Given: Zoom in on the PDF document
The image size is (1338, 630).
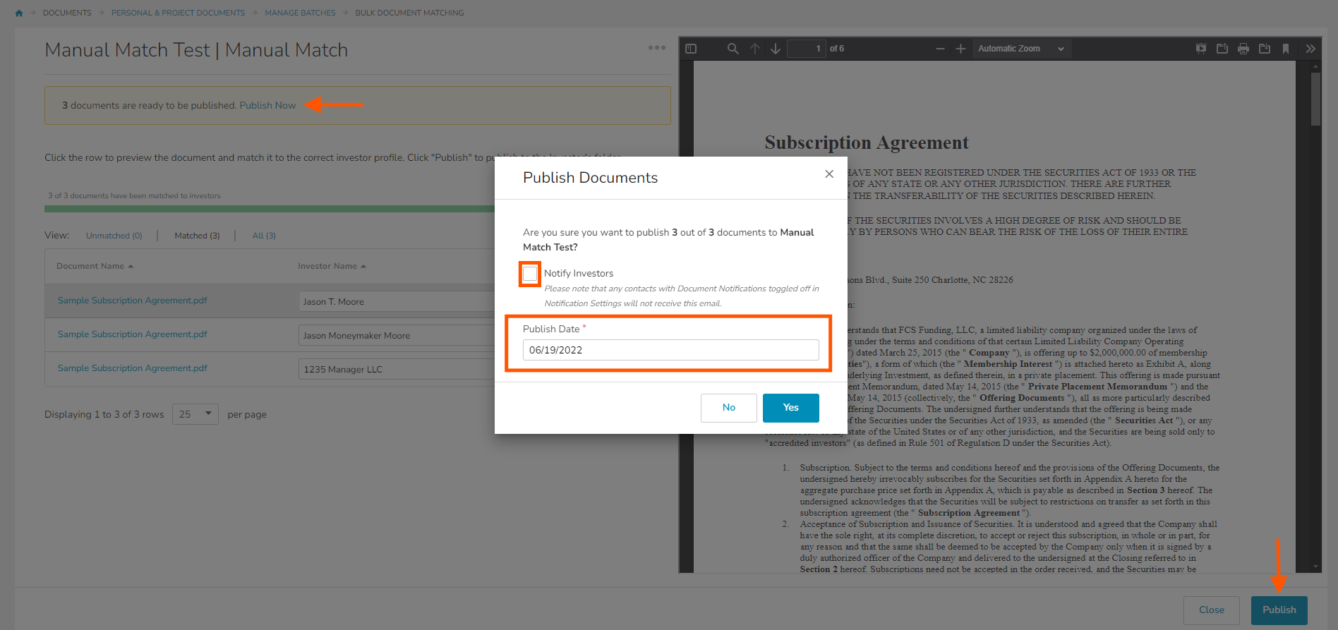Looking at the screenshot, I should pos(960,49).
